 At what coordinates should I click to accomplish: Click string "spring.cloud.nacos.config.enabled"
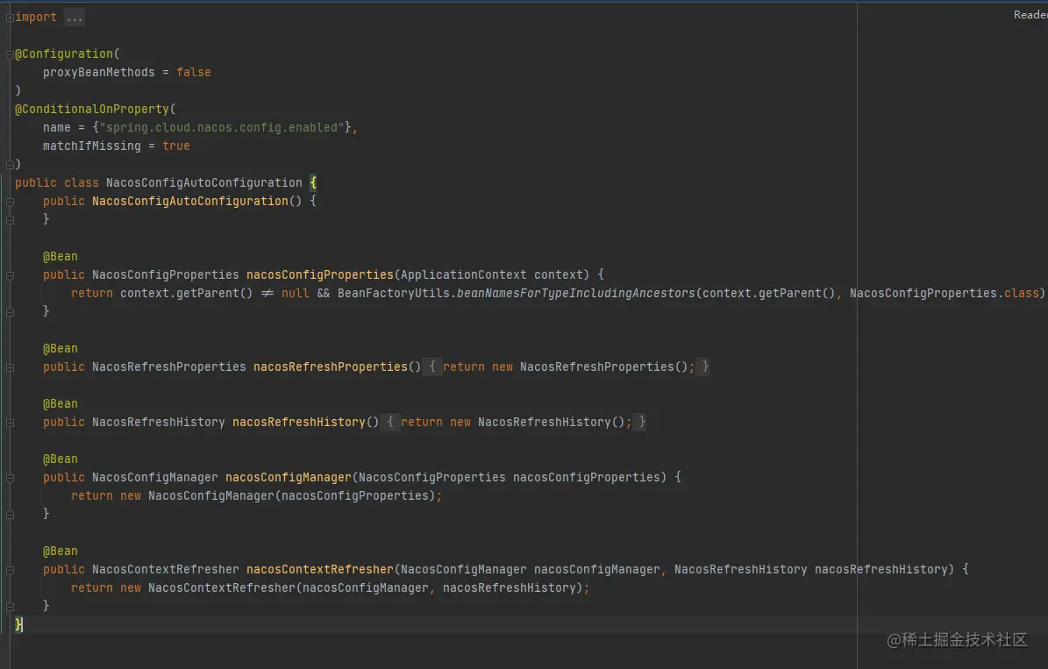click(x=222, y=128)
